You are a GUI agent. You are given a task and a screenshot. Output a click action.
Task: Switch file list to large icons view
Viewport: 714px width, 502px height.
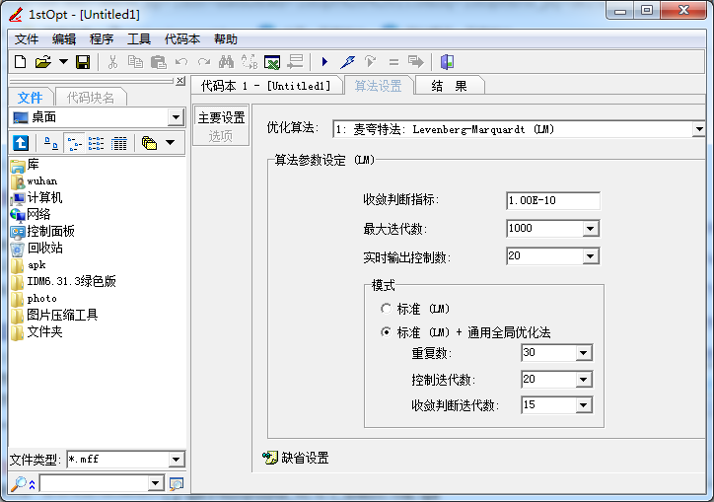coord(50,143)
